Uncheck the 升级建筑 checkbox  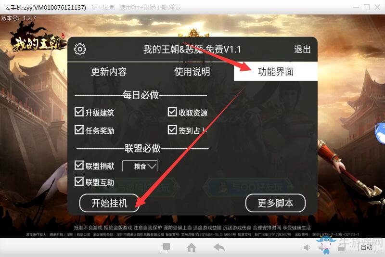pos(79,112)
